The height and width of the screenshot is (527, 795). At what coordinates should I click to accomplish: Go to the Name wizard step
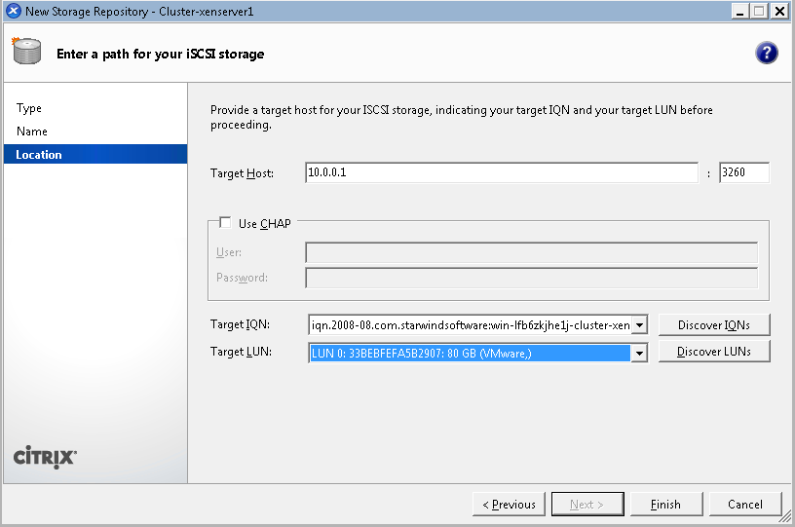tap(32, 132)
